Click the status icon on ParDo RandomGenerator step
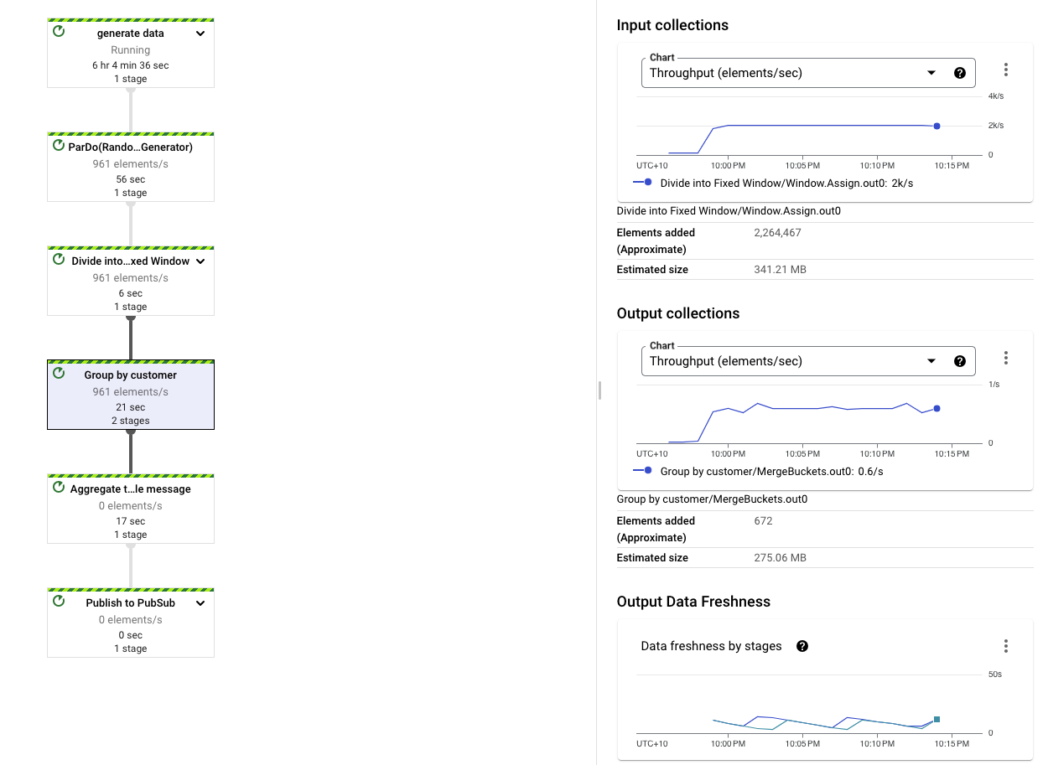This screenshot has width=1048, height=765. click(59, 146)
